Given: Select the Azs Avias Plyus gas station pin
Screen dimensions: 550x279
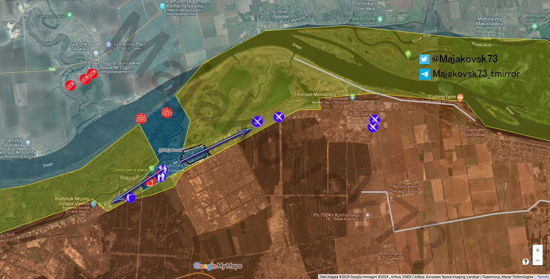Looking at the screenshot, I should [108, 45].
